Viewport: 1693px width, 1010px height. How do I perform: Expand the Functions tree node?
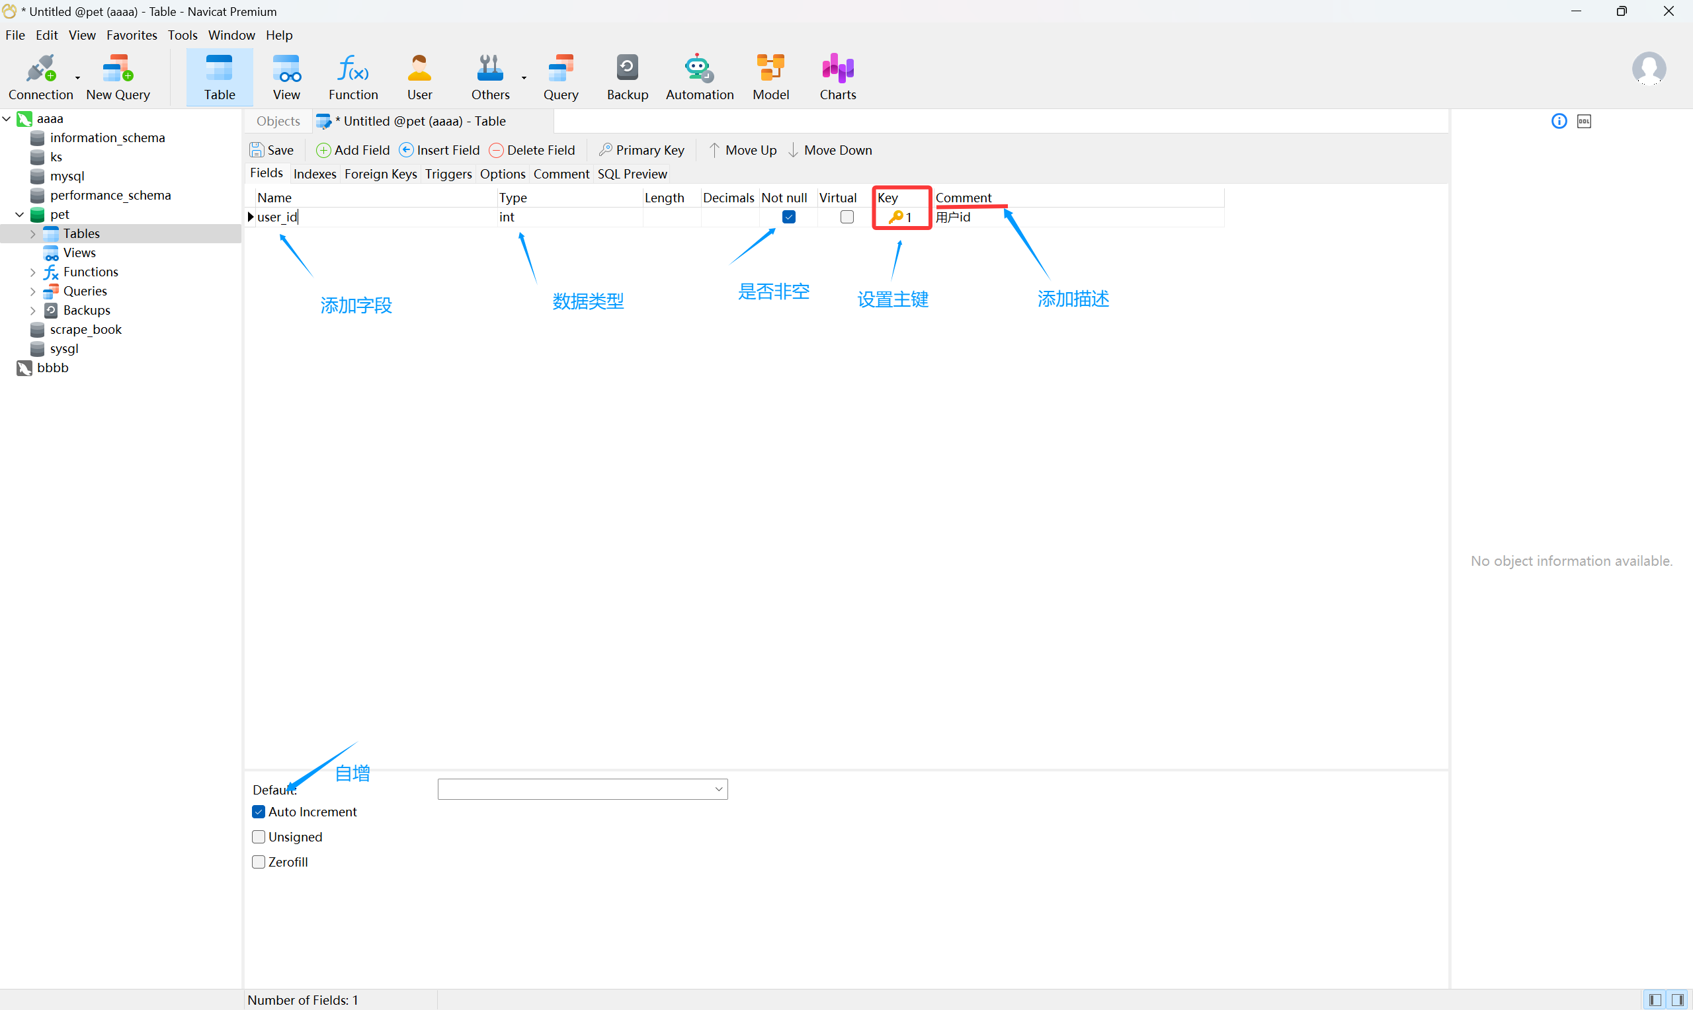coord(32,272)
